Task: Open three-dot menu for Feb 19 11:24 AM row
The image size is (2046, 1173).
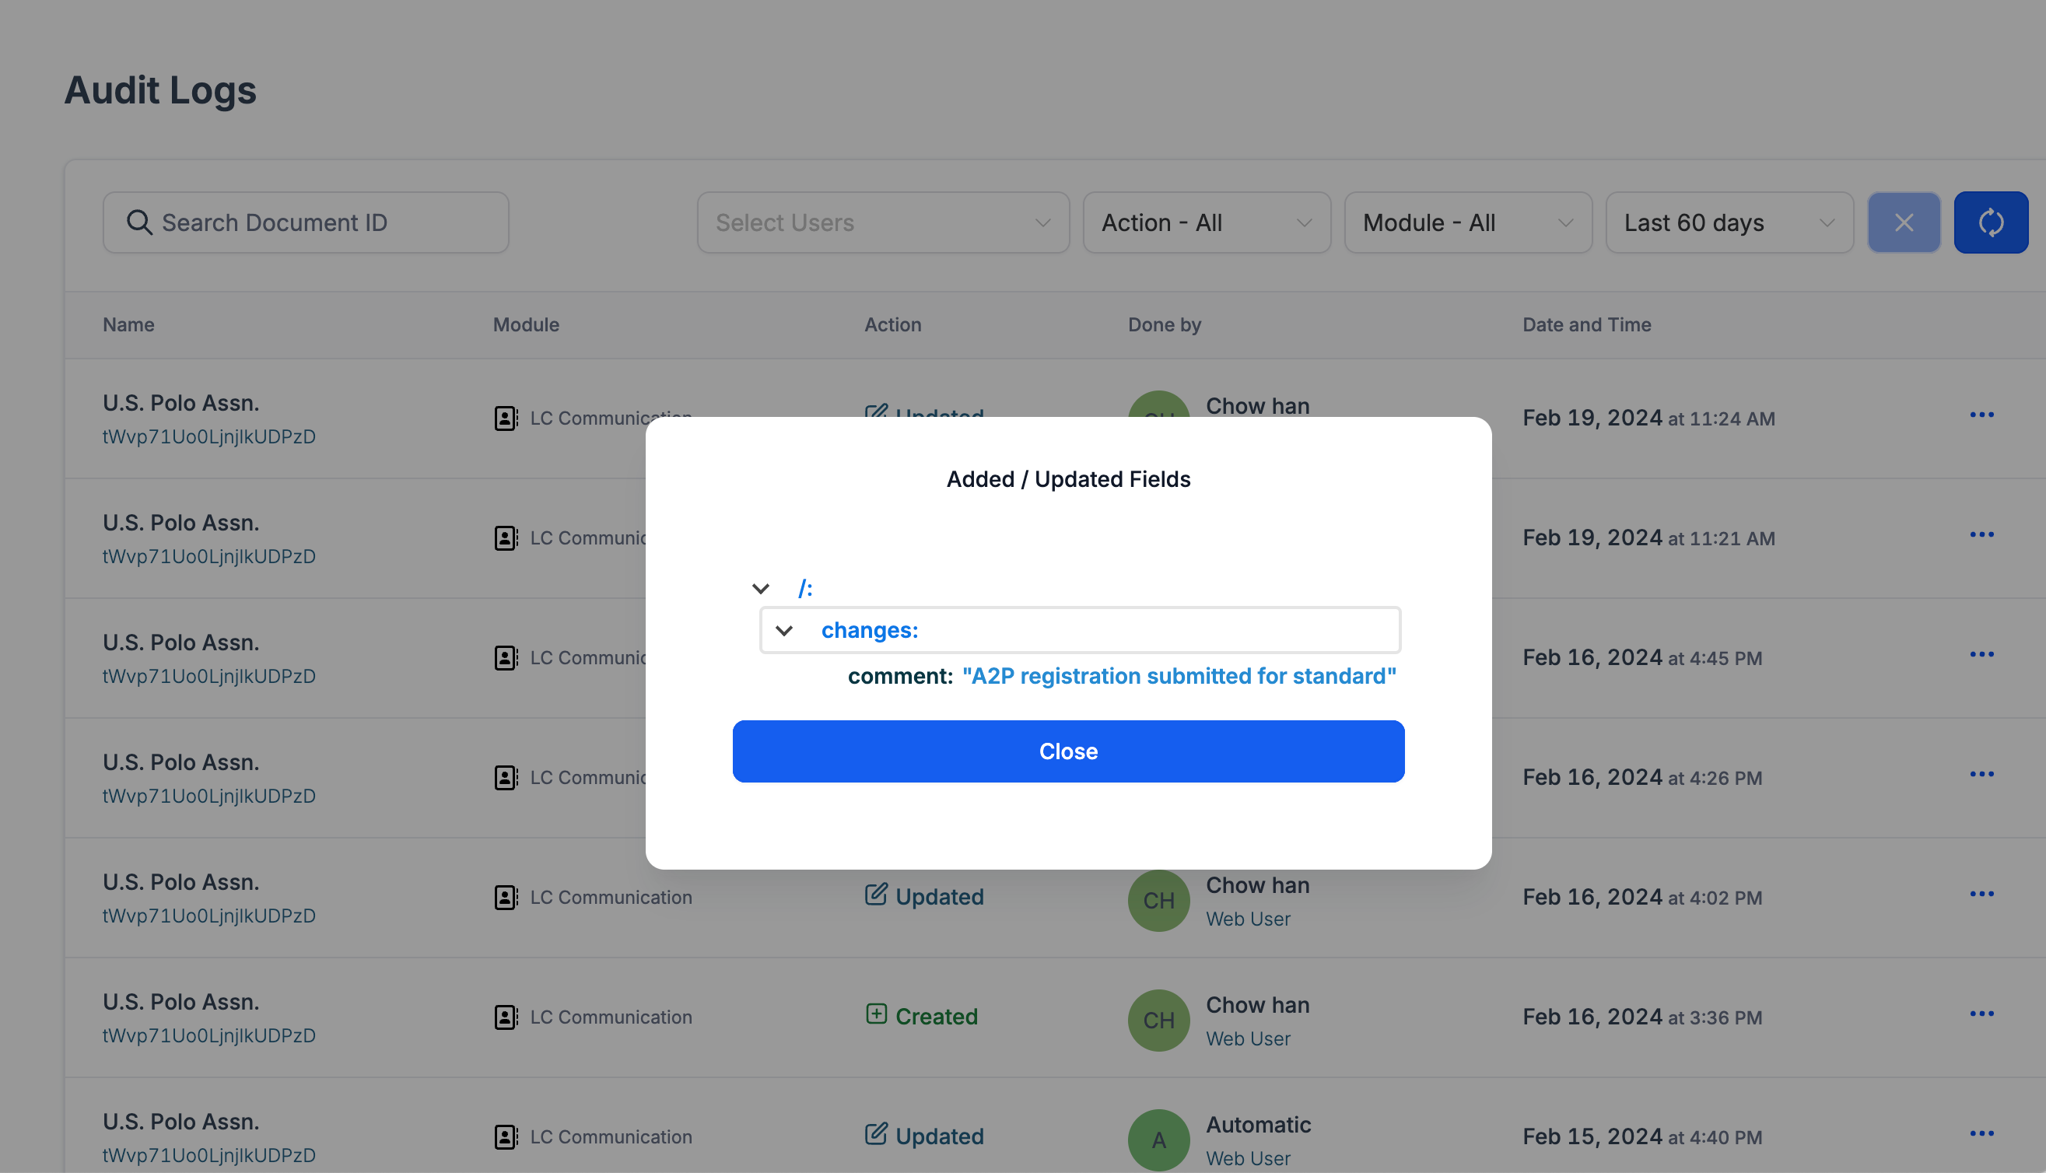Action: [1981, 415]
